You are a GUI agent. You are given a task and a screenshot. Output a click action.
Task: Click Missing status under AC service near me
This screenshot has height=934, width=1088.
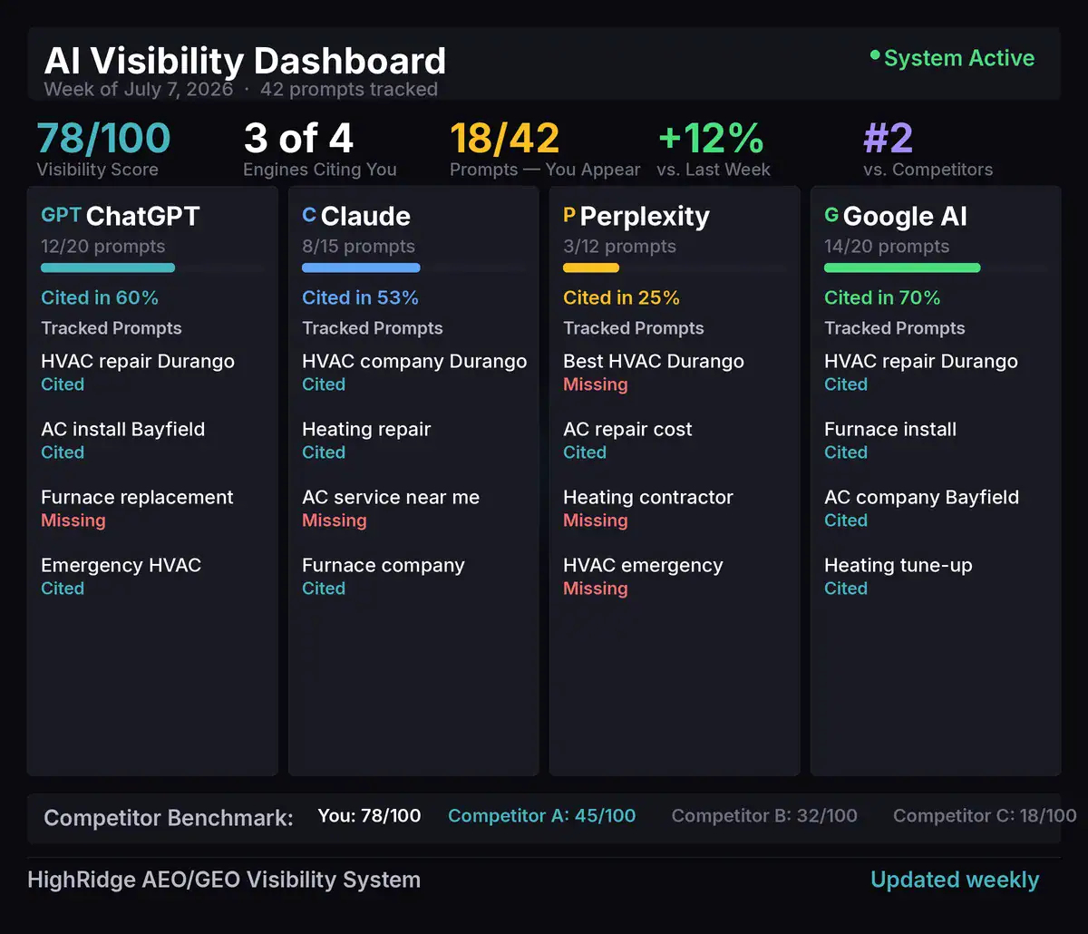pyautogui.click(x=335, y=521)
